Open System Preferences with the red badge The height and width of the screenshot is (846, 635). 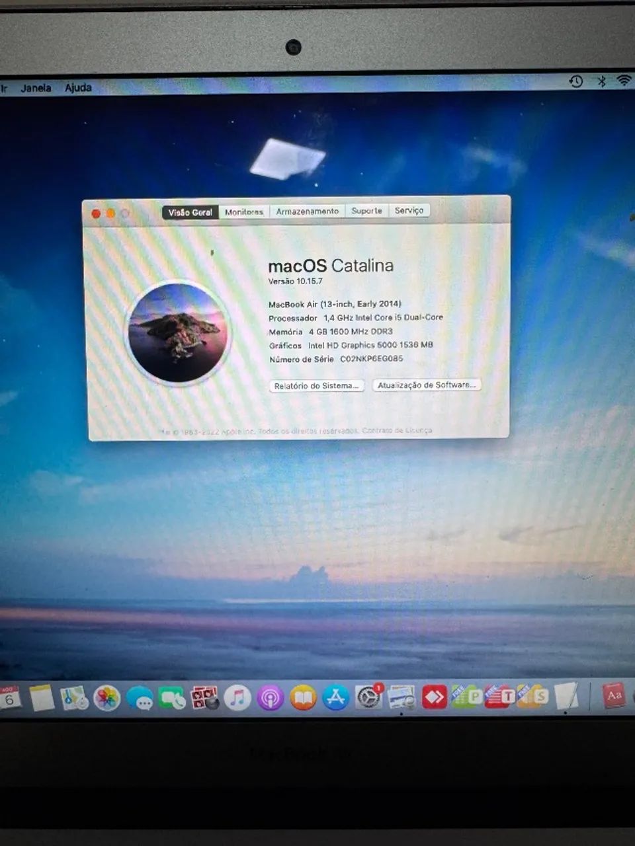(x=368, y=697)
